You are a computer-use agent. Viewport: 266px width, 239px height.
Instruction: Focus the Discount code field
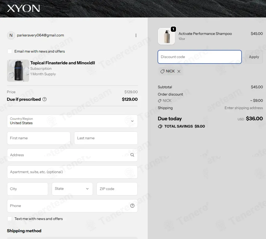(200, 57)
